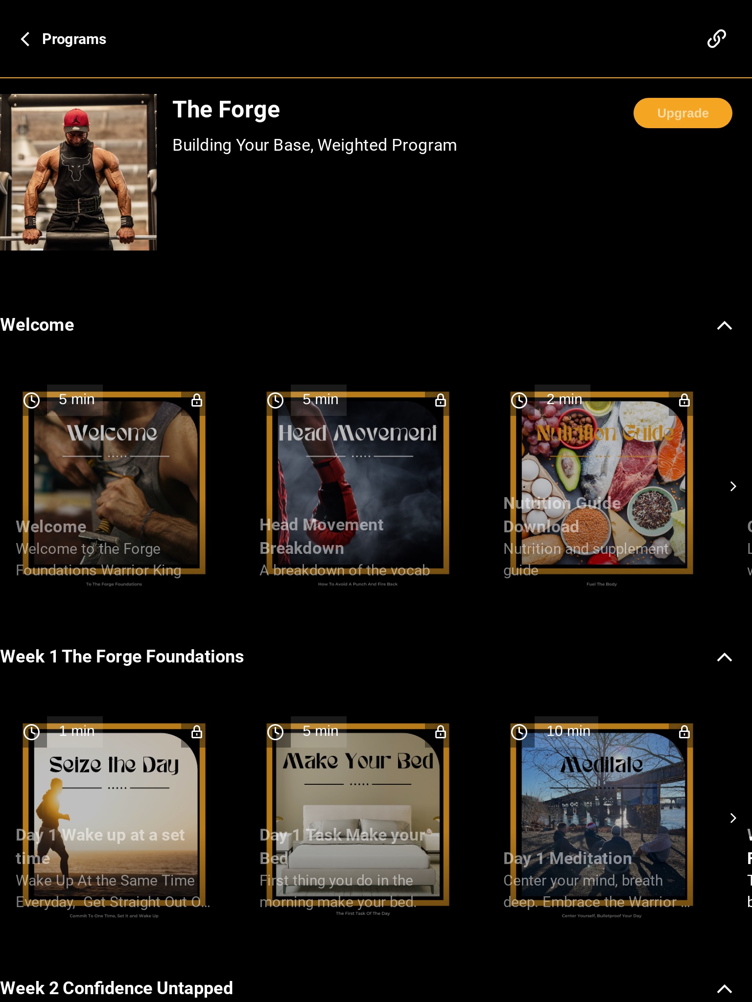Click '10 min' duration on Meditate card
Viewport: 752px width, 1002px height.
coord(568,731)
